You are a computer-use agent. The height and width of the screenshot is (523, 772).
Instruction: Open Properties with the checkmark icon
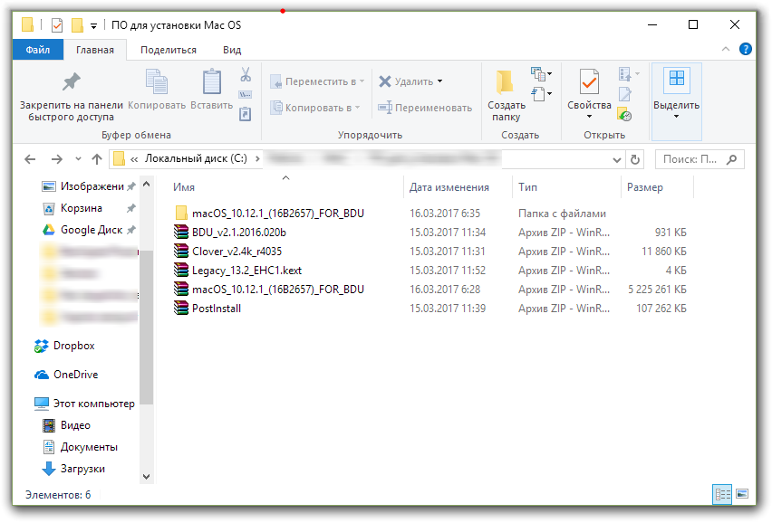(589, 83)
